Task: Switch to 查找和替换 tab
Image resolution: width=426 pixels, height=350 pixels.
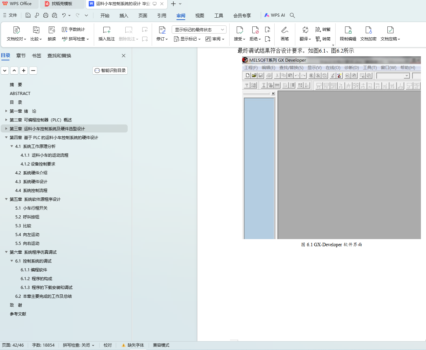Action: (x=59, y=56)
